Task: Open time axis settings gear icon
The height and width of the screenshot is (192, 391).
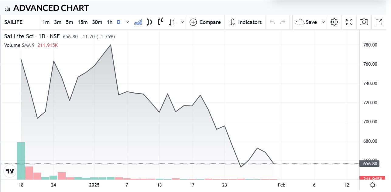Action: [372, 185]
